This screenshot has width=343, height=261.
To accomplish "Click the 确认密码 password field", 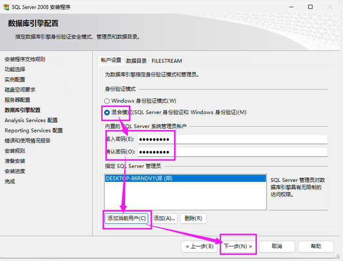I will tap(232, 152).
